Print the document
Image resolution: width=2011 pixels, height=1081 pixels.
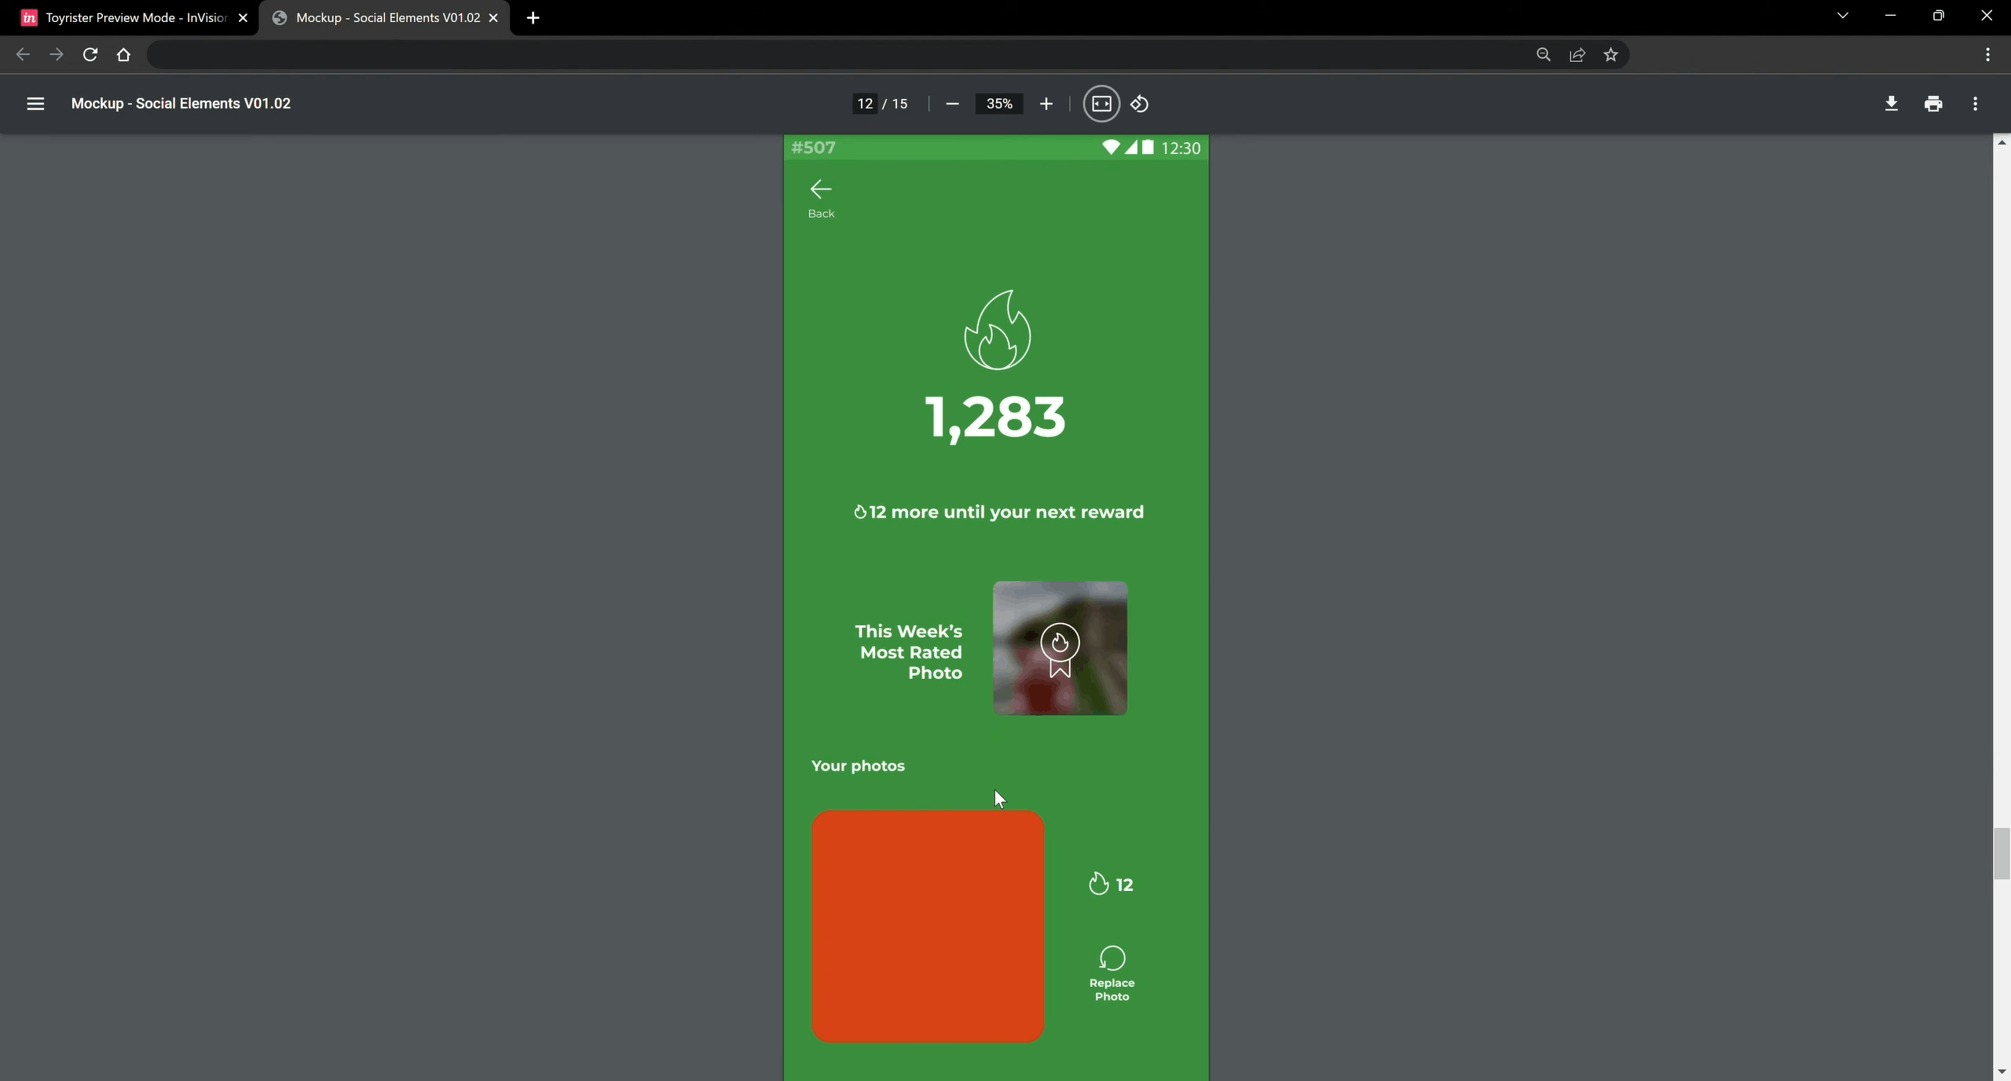1933,104
